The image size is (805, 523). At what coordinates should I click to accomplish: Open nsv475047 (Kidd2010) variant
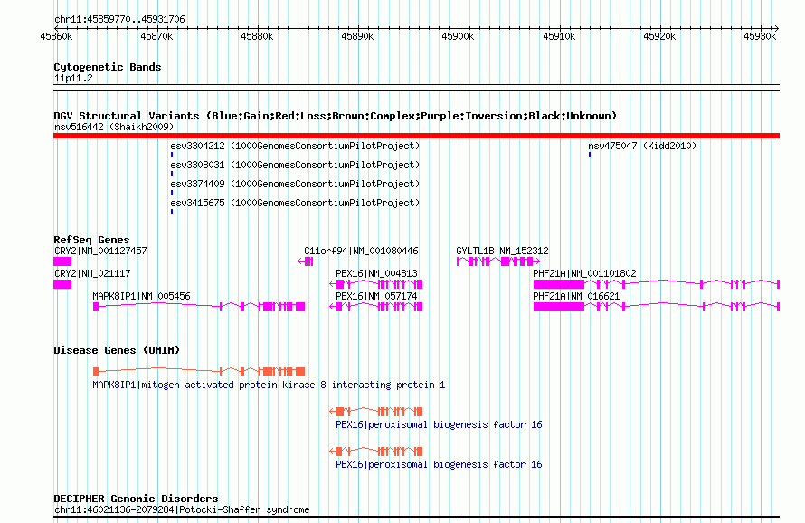(642, 146)
